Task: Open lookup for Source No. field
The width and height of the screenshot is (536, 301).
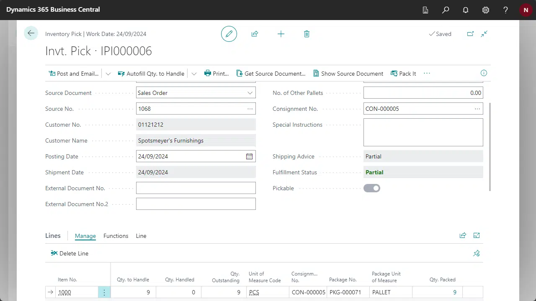Action: 250,109
